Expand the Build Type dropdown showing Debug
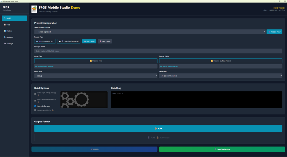 [x=96, y=76]
